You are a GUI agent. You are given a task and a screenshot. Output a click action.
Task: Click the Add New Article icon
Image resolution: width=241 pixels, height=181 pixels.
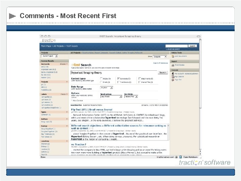[x=173, y=56]
